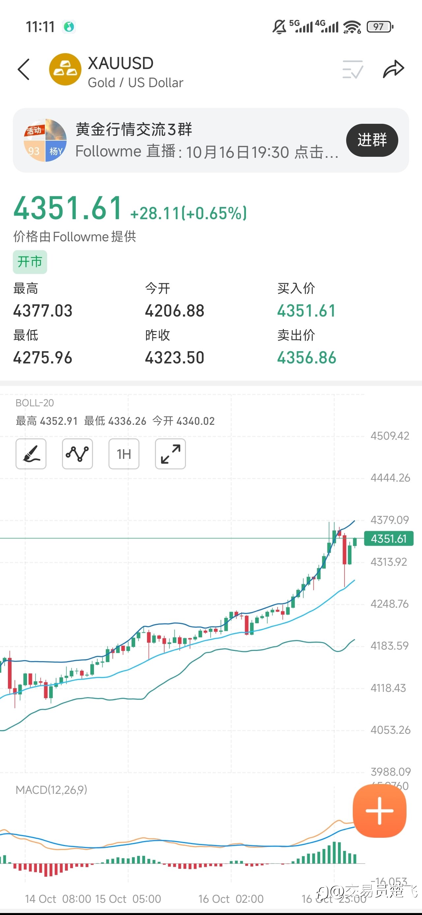Screen dimensions: 422x915
Task: Tap the 买入价 4351.61 buy price
Action: click(x=306, y=311)
